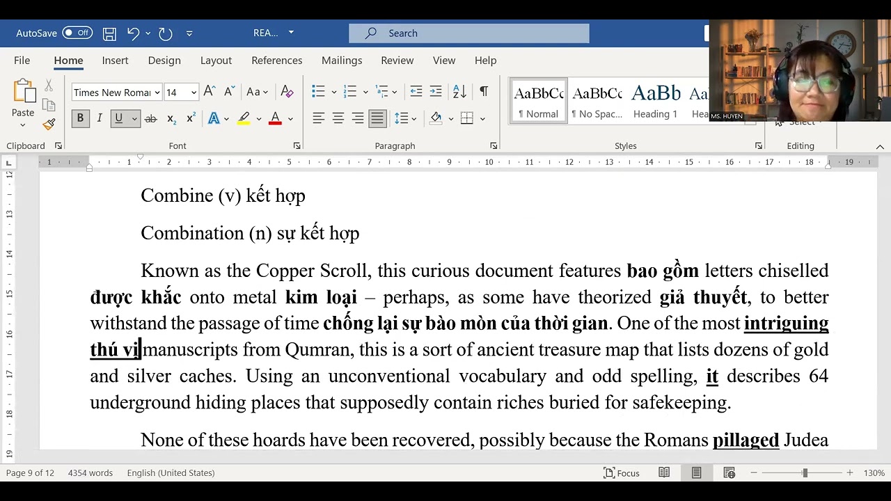This screenshot has height=501, width=891.
Task: Click the text highlight color button
Action: tap(244, 119)
